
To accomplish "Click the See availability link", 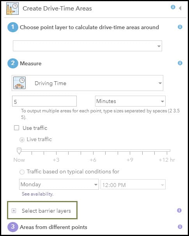I will point(37,194).
